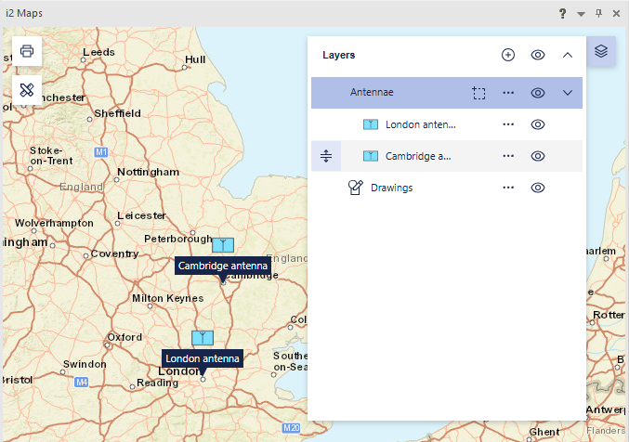Open the i2 Maps window options dropdown
The height and width of the screenshot is (442, 629).
click(x=581, y=13)
